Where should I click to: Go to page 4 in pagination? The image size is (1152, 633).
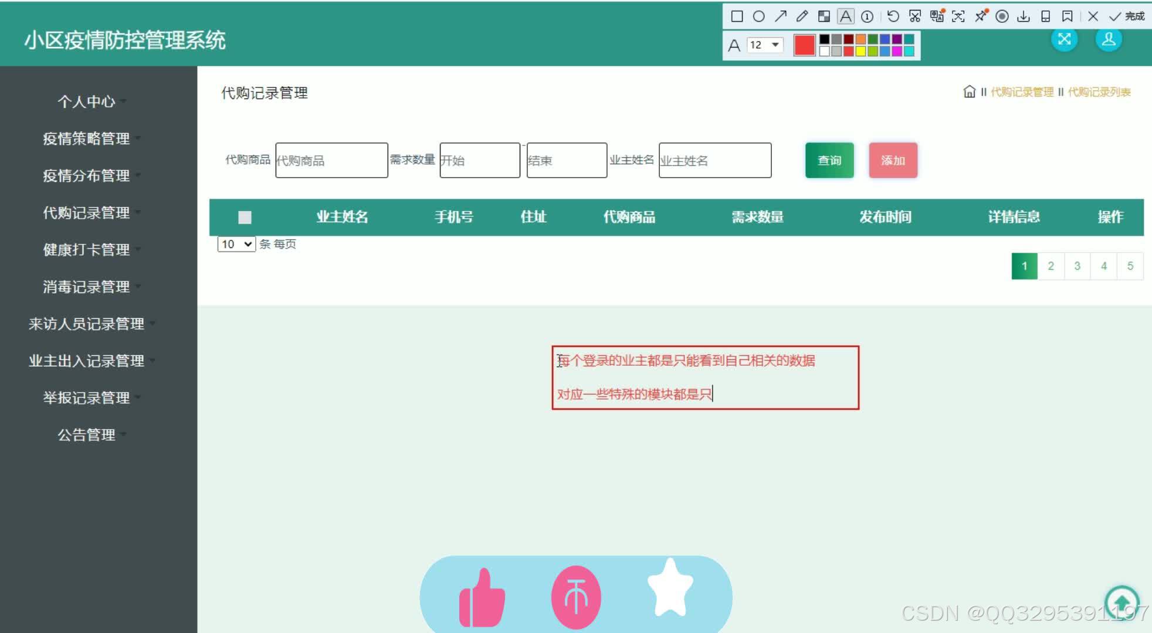[1103, 266]
